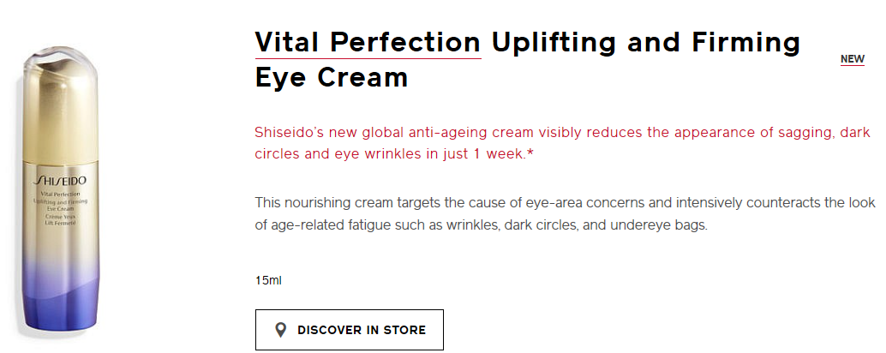Viewport: 886px width, 353px height.
Task: Click the 15ml size label
Action: (267, 280)
